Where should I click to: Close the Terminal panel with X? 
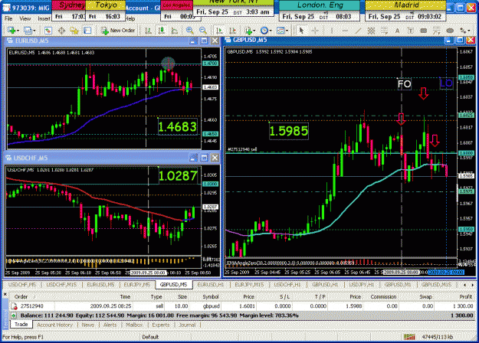coord(5,294)
